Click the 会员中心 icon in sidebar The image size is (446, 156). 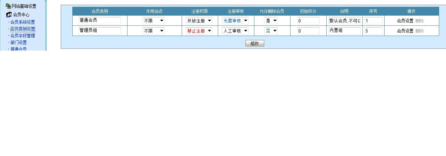(x=9, y=15)
